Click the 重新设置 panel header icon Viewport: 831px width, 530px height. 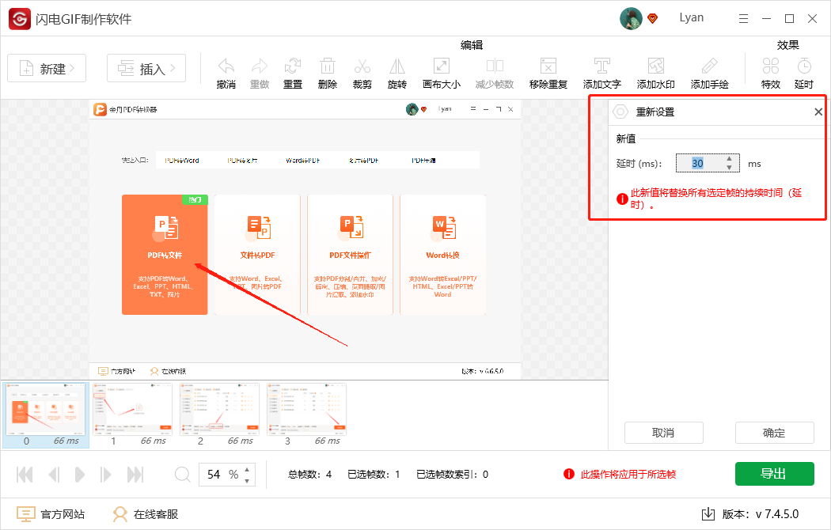pos(620,112)
